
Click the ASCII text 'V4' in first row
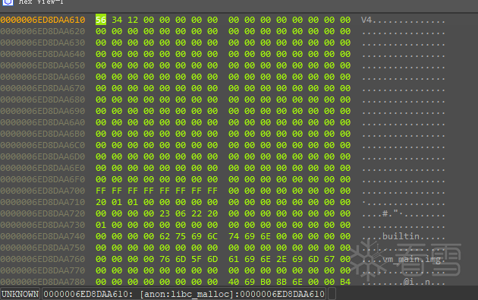coord(366,20)
